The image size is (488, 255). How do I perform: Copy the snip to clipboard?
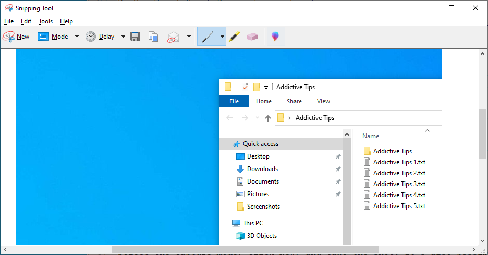tap(153, 37)
